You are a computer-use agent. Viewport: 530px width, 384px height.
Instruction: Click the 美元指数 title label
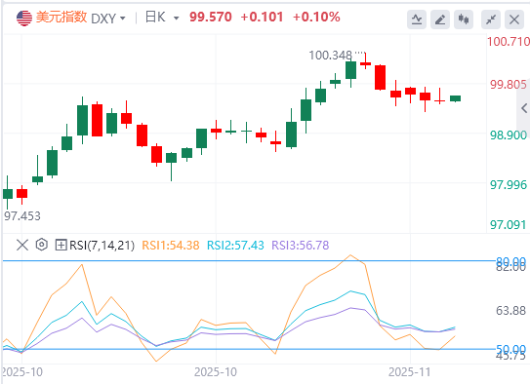click(x=61, y=18)
